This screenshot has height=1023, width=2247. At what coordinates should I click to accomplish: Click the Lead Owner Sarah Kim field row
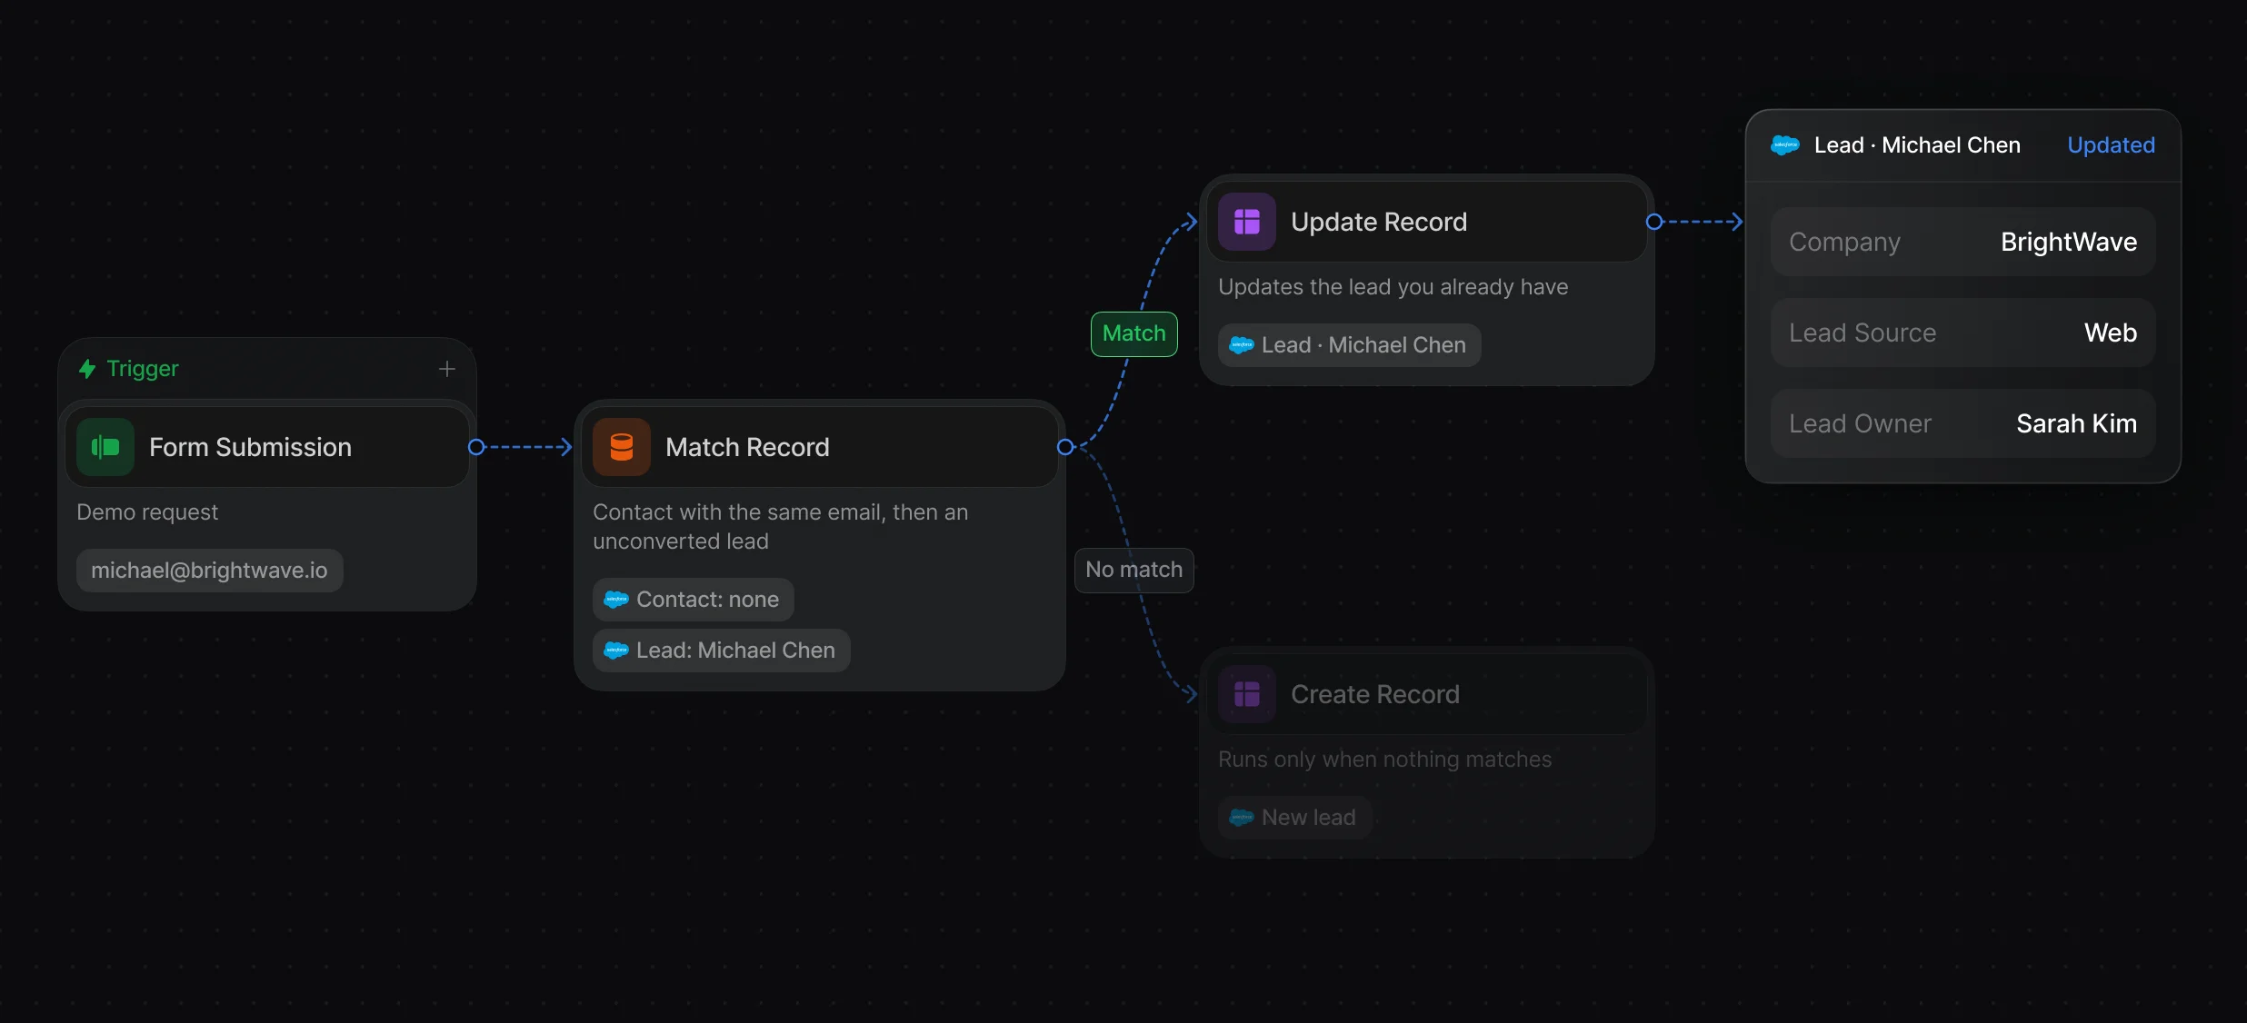pyautogui.click(x=1963, y=423)
